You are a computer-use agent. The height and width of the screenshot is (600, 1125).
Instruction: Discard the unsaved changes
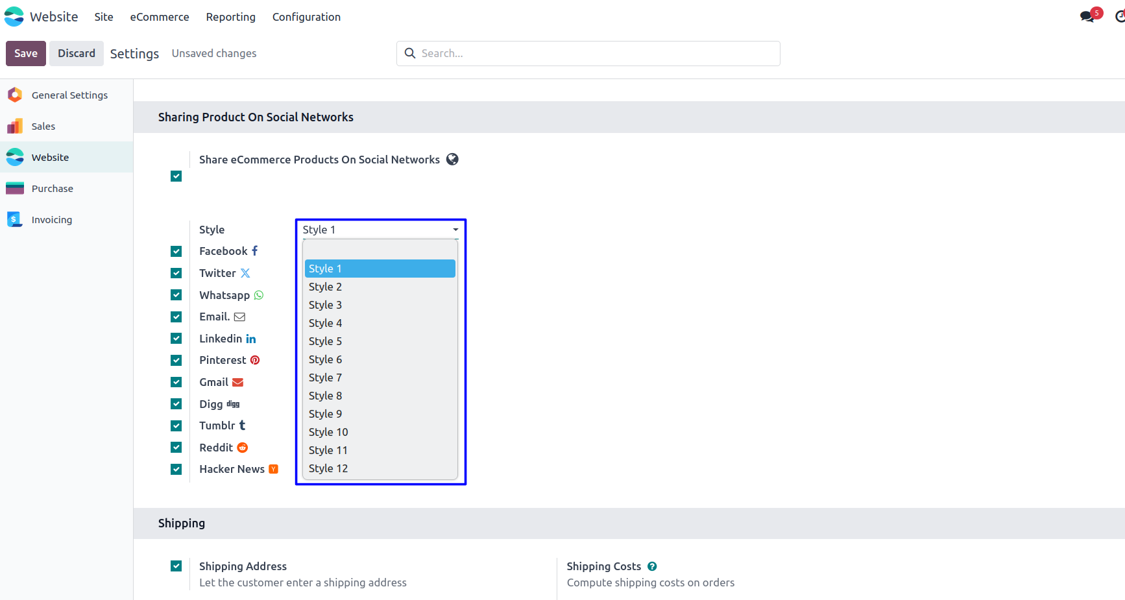click(77, 53)
